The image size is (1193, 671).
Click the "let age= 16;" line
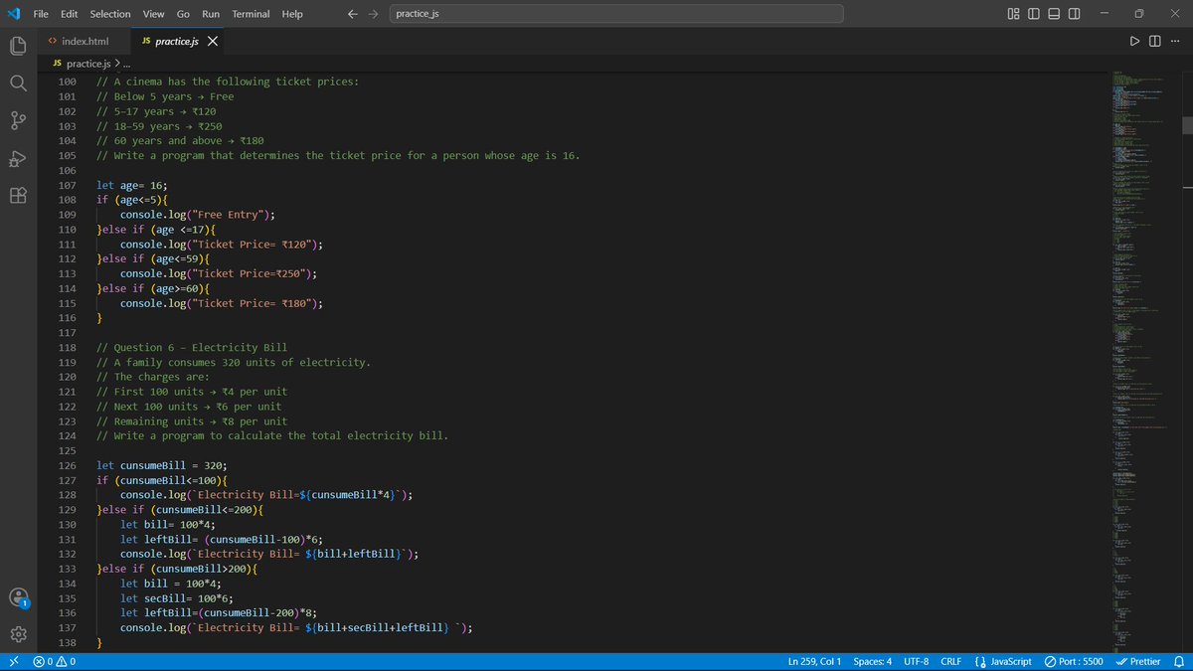pos(132,186)
